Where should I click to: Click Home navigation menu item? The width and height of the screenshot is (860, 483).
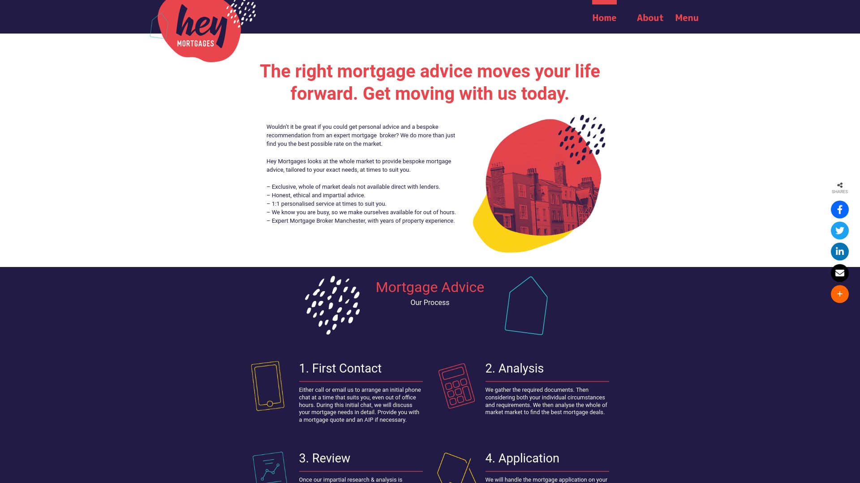[x=604, y=18]
